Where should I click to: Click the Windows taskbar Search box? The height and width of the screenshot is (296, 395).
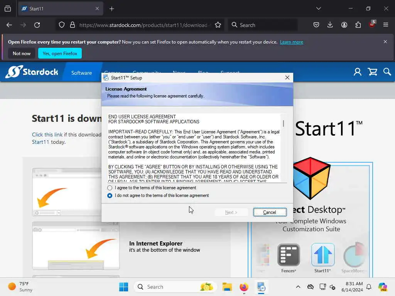175,287
